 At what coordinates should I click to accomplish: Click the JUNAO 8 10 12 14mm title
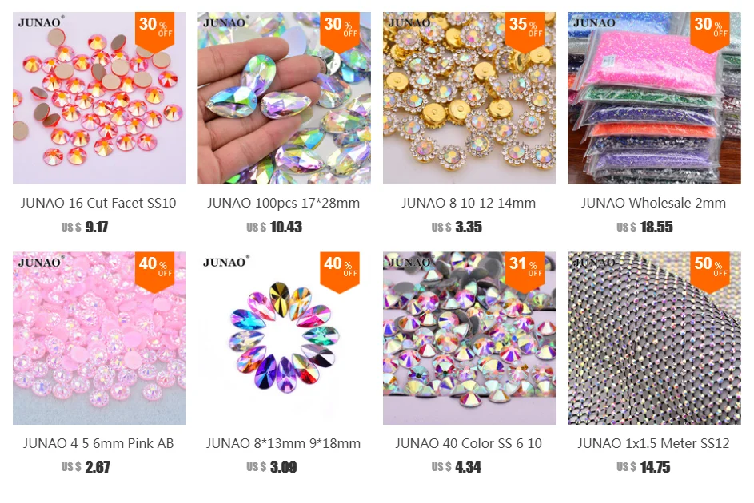[x=469, y=203]
